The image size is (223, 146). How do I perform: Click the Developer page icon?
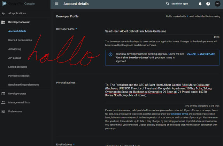pos(3,94)
